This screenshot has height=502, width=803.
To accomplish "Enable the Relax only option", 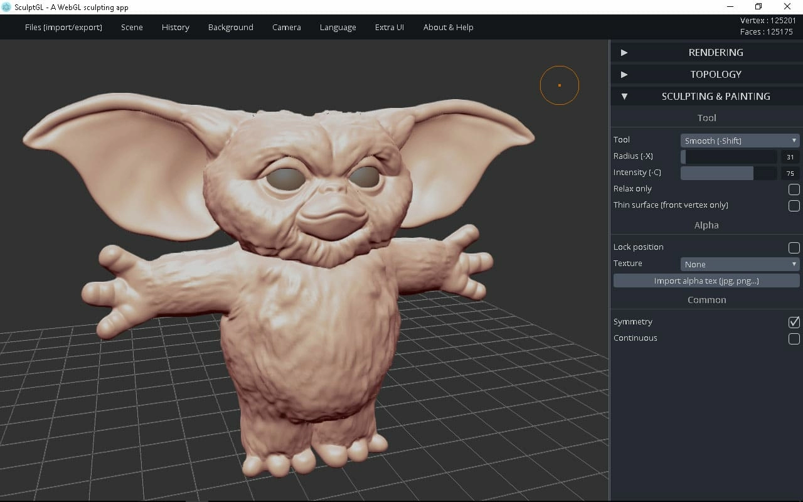I will point(794,189).
